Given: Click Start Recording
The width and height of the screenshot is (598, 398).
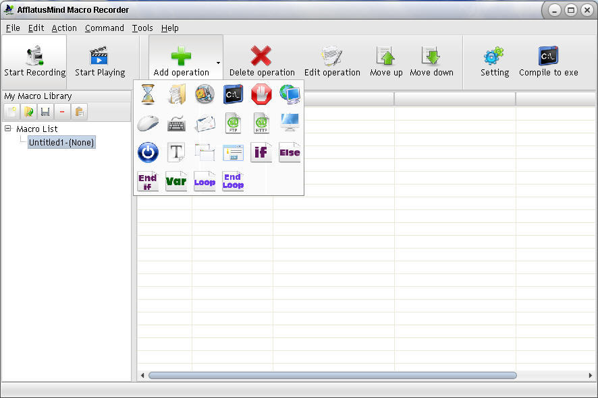Looking at the screenshot, I should 34,61.
